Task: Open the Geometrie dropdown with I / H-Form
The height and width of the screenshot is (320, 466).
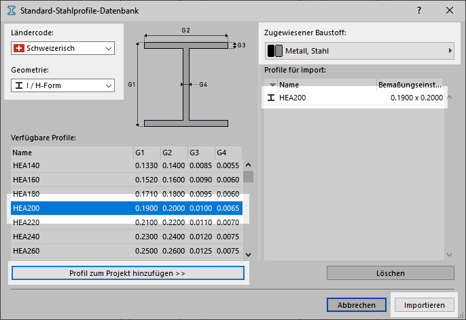Action: click(62, 85)
